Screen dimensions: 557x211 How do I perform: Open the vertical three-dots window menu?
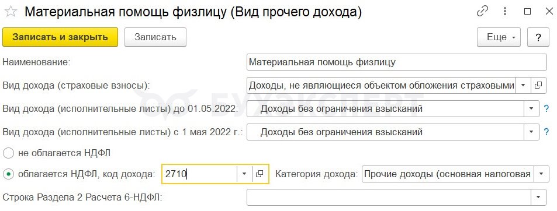click(505, 12)
